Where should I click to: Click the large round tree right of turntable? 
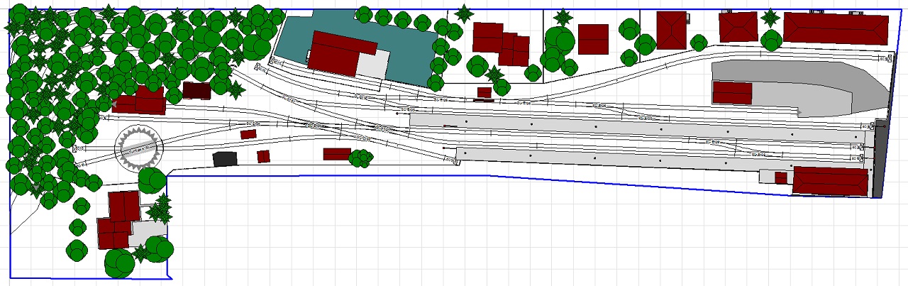152,181
